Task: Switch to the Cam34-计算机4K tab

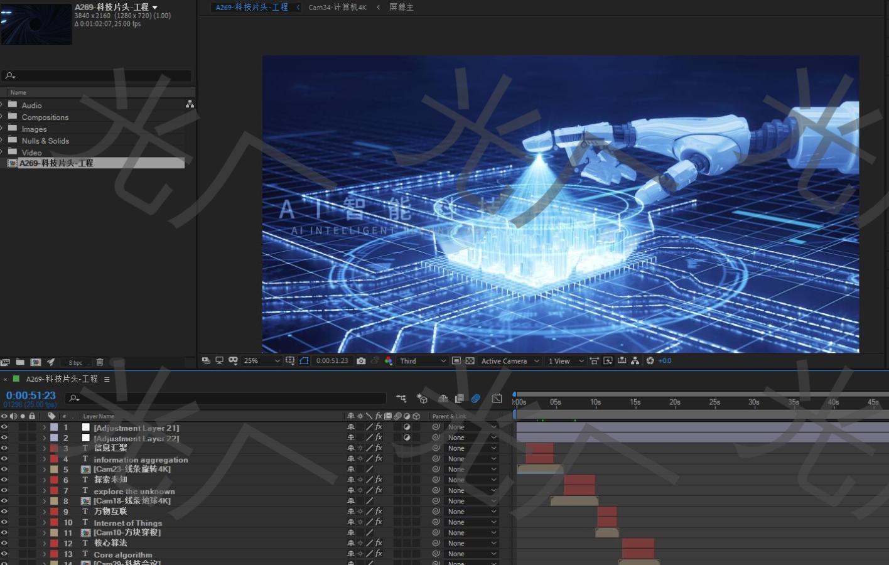Action: point(337,7)
